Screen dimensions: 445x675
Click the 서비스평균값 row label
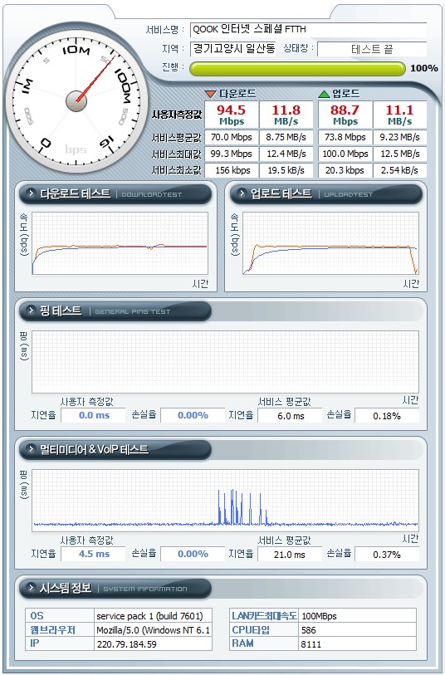coord(177,138)
